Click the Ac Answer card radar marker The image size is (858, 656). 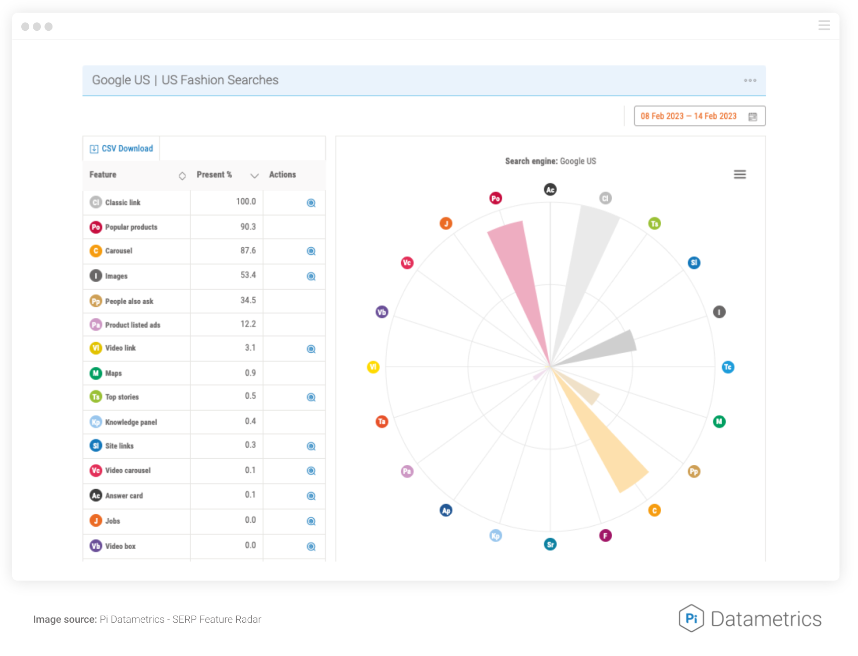[550, 190]
